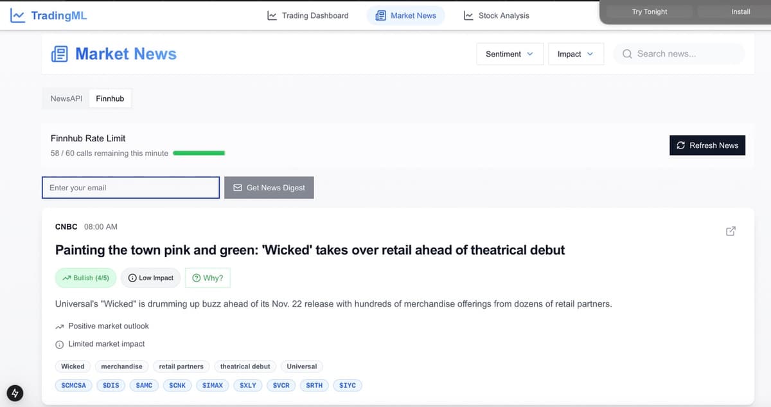Click the Get News Digest button
Image resolution: width=771 pixels, height=407 pixels.
tap(269, 188)
